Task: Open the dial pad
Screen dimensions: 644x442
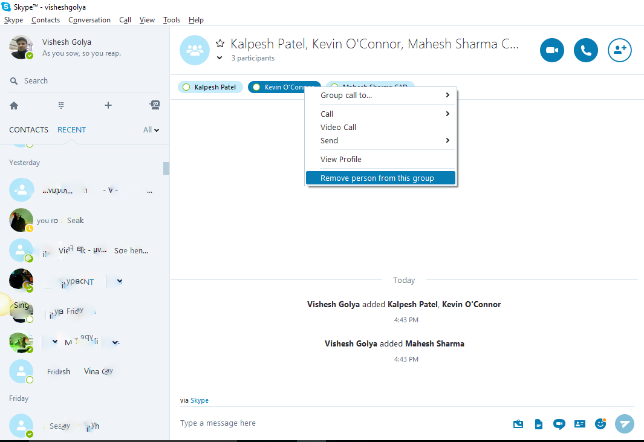Action: (61, 106)
